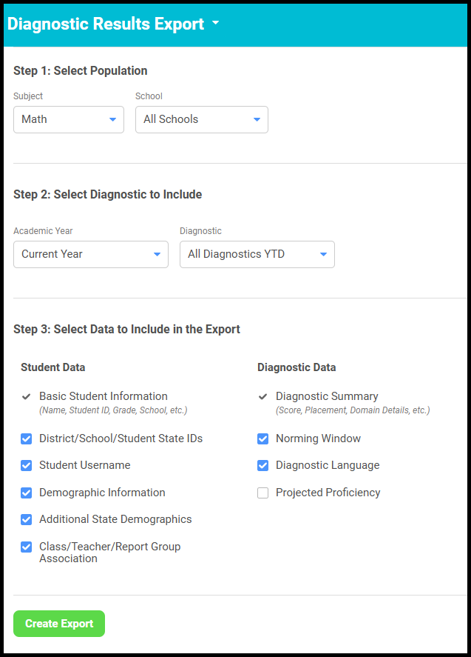The width and height of the screenshot is (471, 657).
Task: Open the Diagnostic Results Export title dropdown arrow
Action: [x=215, y=23]
